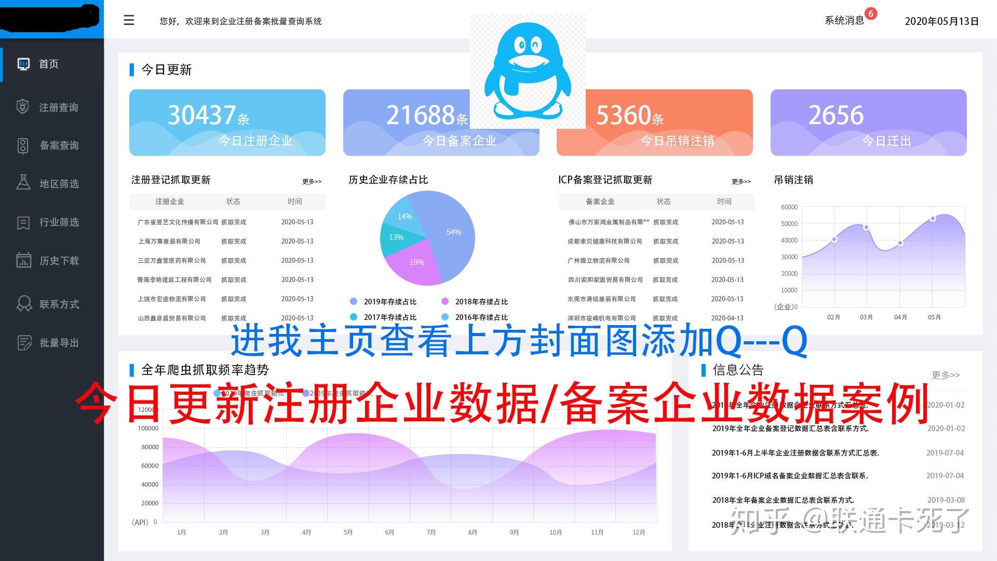Open 首页 home sidebar icon

(x=23, y=64)
